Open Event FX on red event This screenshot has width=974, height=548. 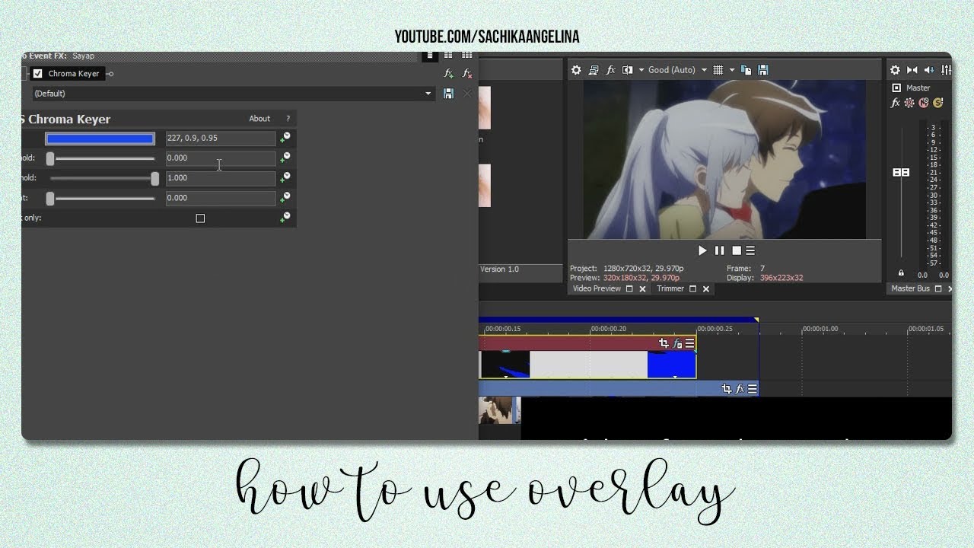click(677, 343)
